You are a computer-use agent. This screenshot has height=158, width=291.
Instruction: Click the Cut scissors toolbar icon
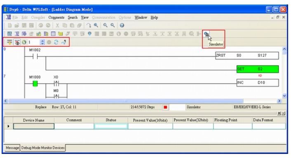click(x=57, y=25)
